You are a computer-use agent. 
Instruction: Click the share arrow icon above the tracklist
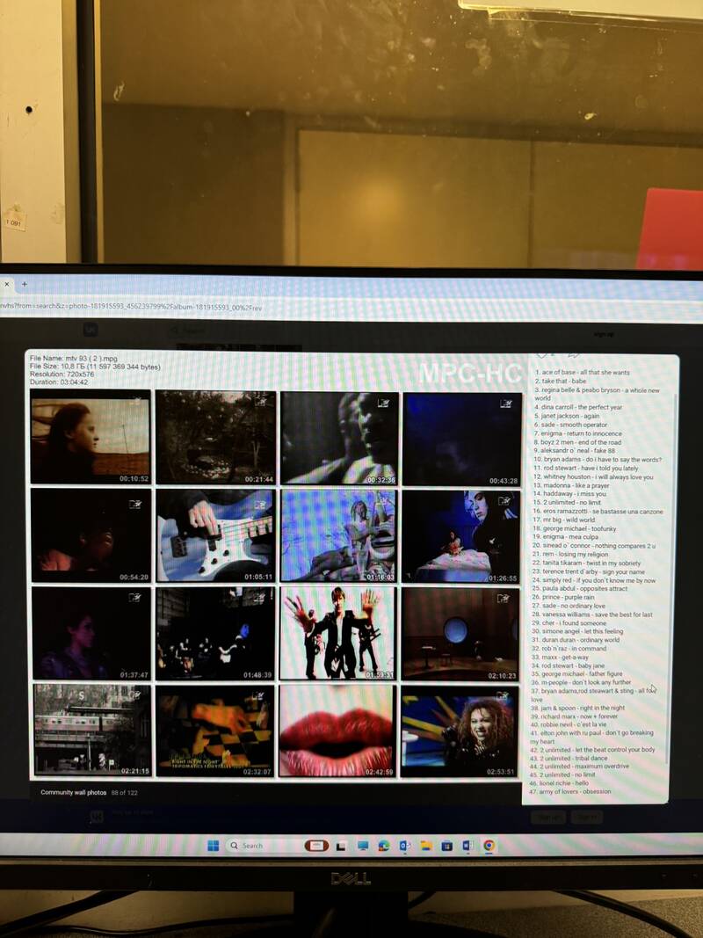coord(572,355)
